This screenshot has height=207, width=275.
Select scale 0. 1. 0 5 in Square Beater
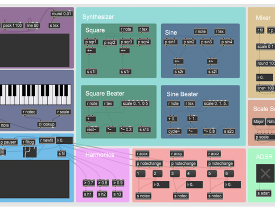(136, 104)
